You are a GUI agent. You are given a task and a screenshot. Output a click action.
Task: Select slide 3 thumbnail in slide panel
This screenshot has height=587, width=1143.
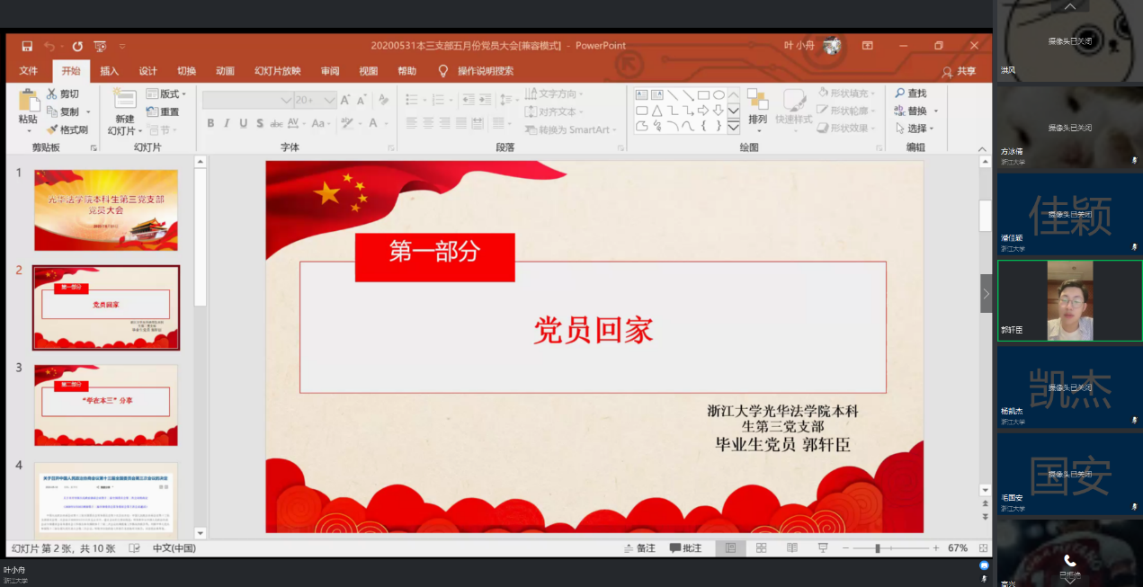pos(106,405)
